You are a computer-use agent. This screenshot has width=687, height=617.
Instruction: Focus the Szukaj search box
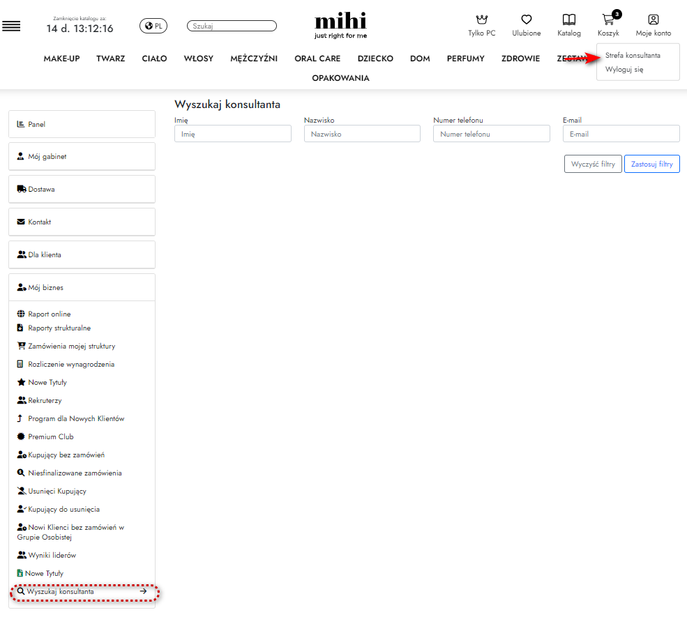[232, 26]
